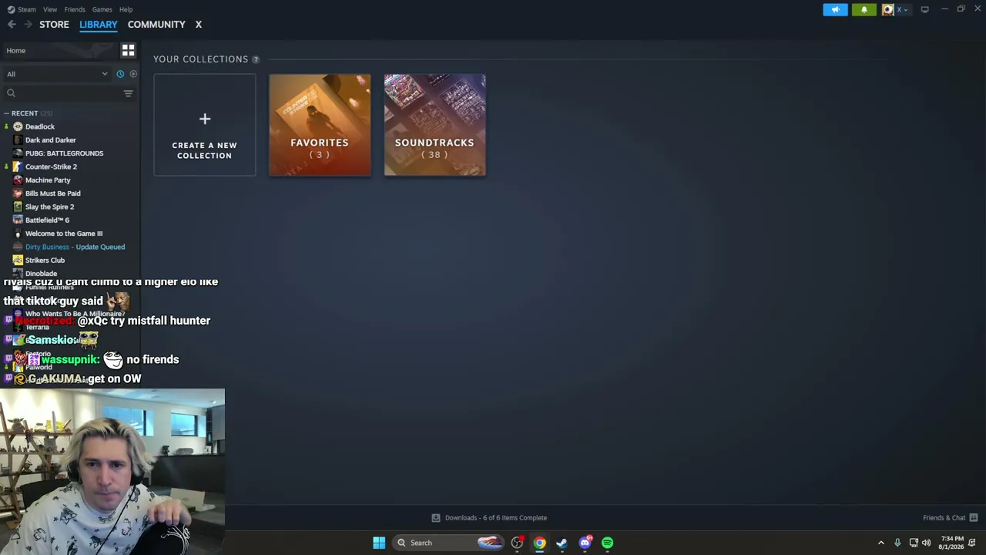Image resolution: width=986 pixels, height=555 pixels.
Task: Select Dinoblade in the library list
Action: pyautogui.click(x=41, y=274)
